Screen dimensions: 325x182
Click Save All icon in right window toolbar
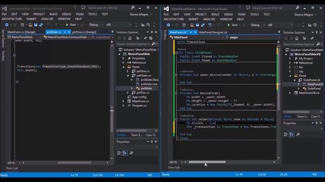(203, 25)
